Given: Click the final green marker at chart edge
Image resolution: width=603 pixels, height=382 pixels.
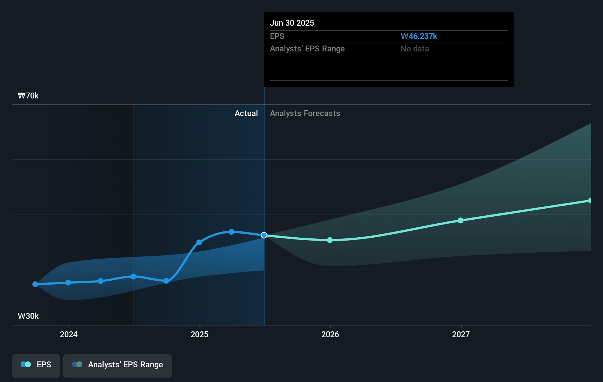Looking at the screenshot, I should (591, 200).
